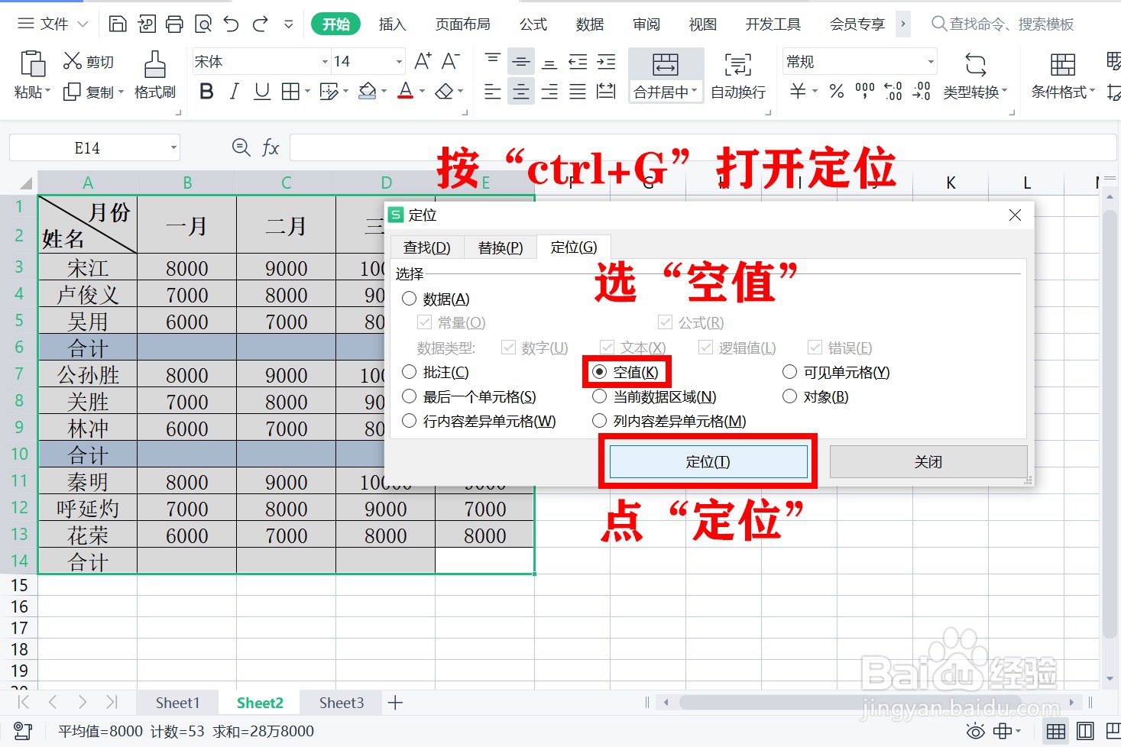The height and width of the screenshot is (747, 1121).
Task: Open the font size dropdown showing 14
Action: click(x=399, y=61)
